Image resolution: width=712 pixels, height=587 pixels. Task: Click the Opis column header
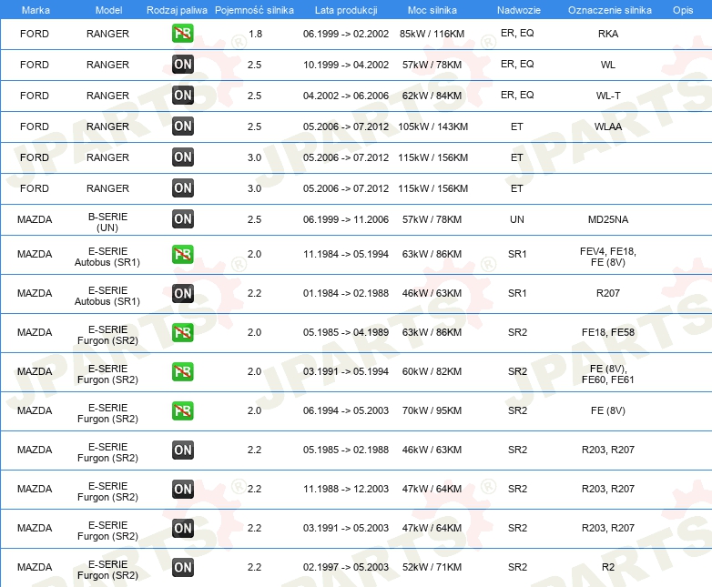[683, 10]
